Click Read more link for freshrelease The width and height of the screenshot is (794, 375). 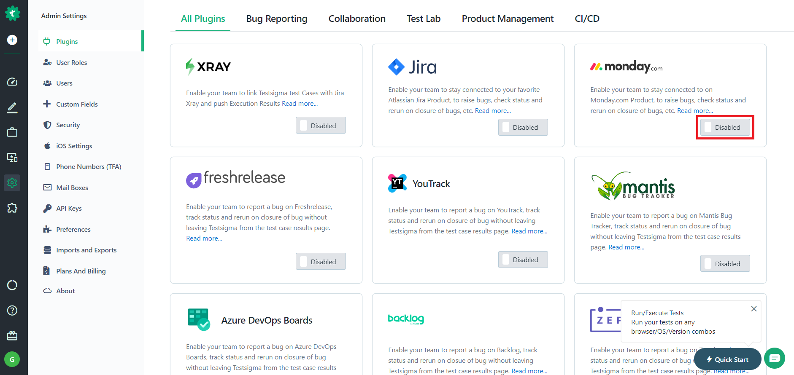point(204,238)
